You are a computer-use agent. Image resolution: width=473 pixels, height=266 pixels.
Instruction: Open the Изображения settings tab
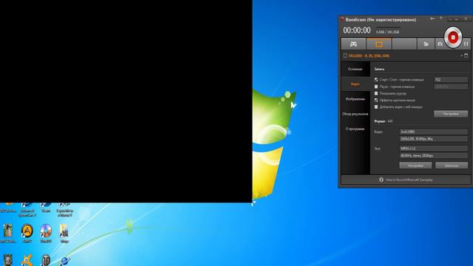tap(355, 99)
